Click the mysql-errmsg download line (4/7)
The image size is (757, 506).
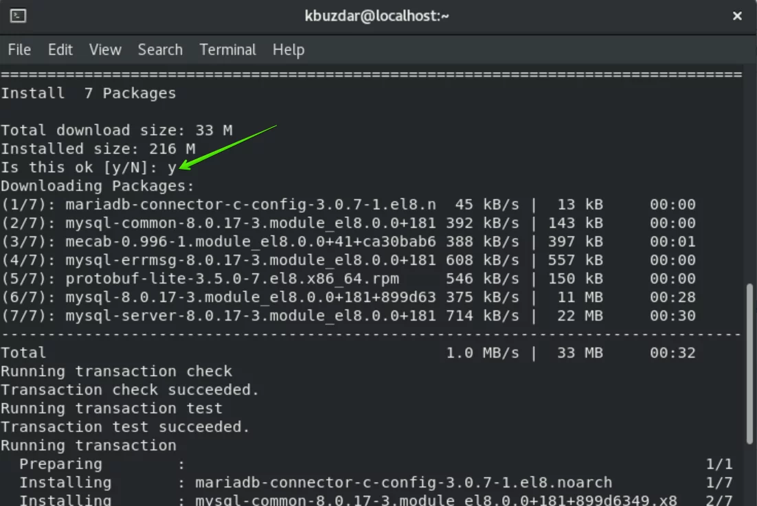click(x=348, y=260)
